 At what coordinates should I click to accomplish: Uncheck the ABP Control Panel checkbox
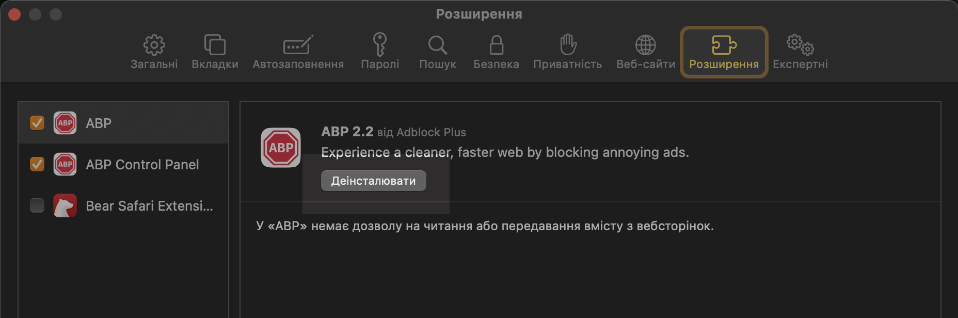point(37,164)
